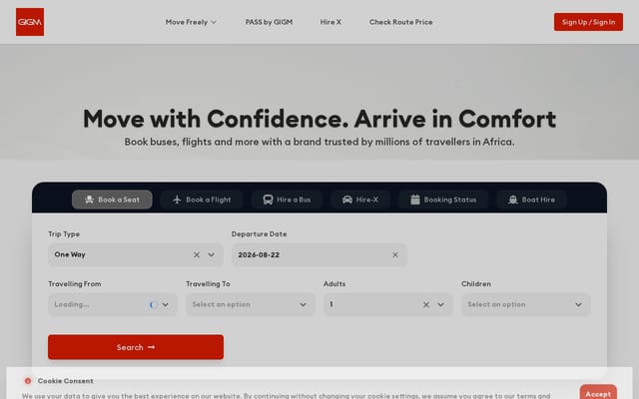Click the Book buses, flights subtitle
639x399 pixels.
(x=319, y=142)
